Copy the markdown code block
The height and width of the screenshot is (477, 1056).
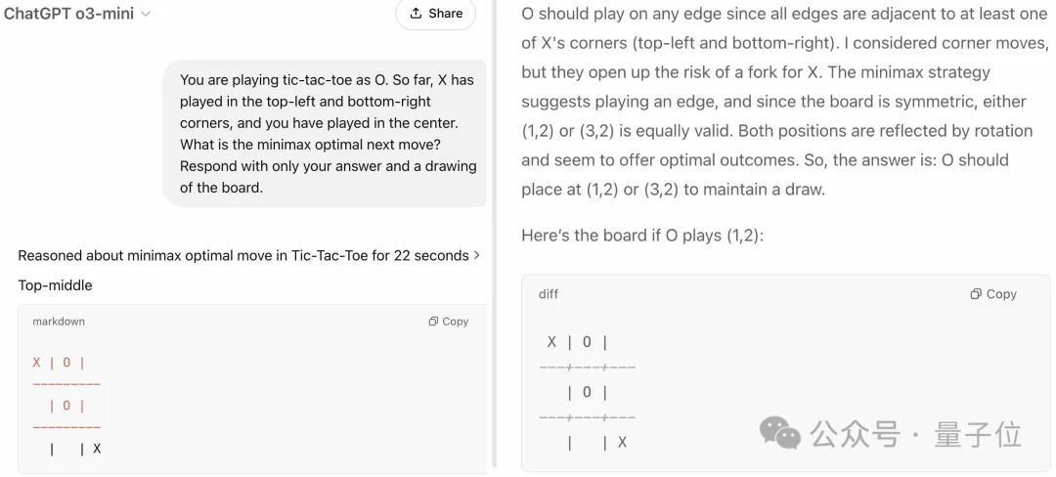(449, 322)
